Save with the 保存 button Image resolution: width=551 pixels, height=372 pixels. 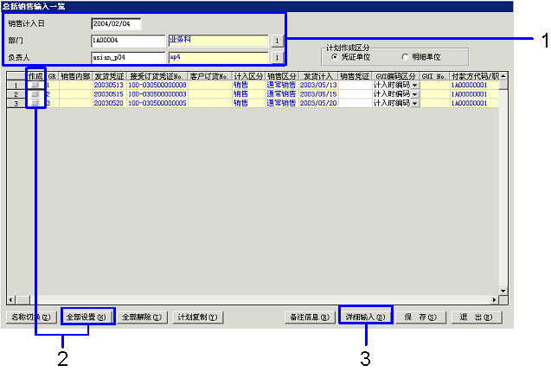(x=421, y=317)
